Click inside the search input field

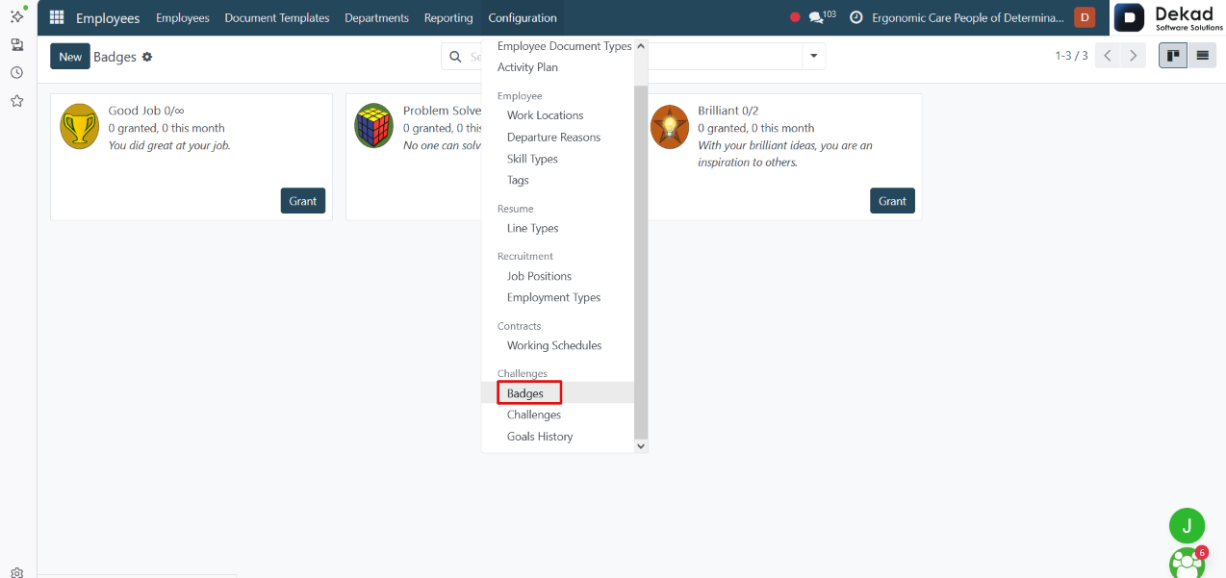635,57
